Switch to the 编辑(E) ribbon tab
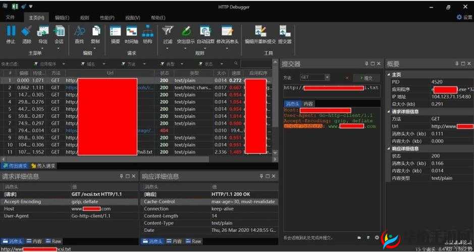Image resolution: width=474 pixels, height=252 pixels. [x=62, y=18]
